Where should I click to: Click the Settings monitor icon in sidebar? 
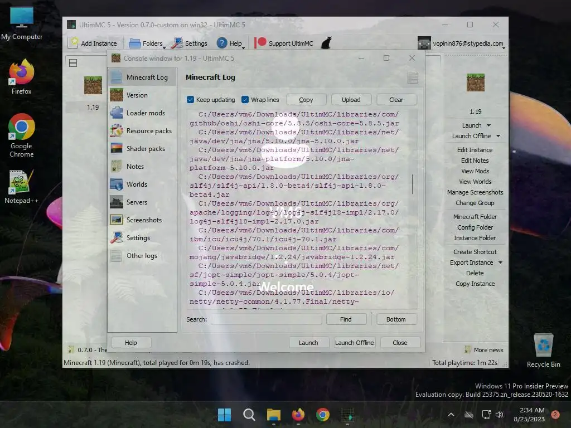pos(116,237)
